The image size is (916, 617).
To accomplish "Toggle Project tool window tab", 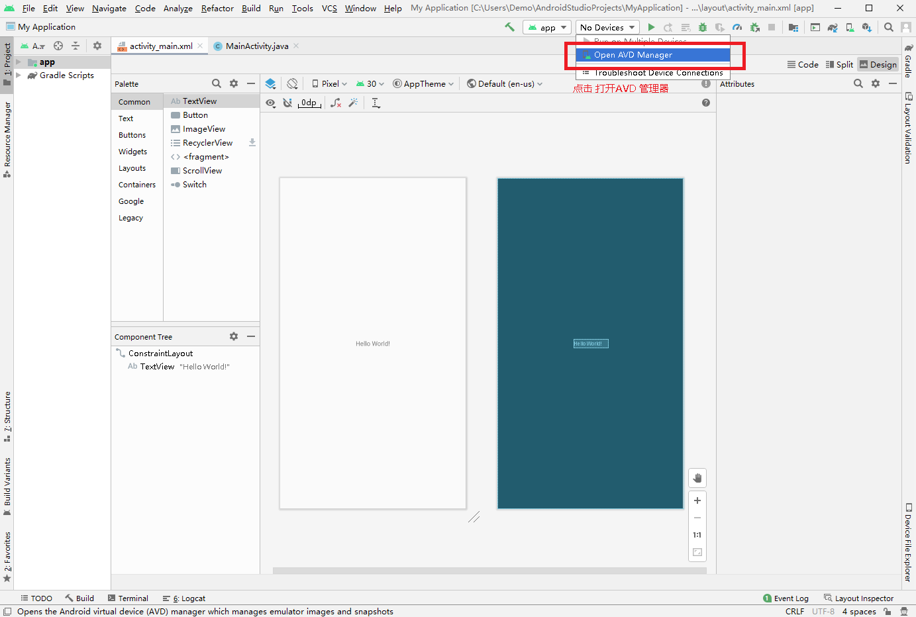I will (7, 64).
